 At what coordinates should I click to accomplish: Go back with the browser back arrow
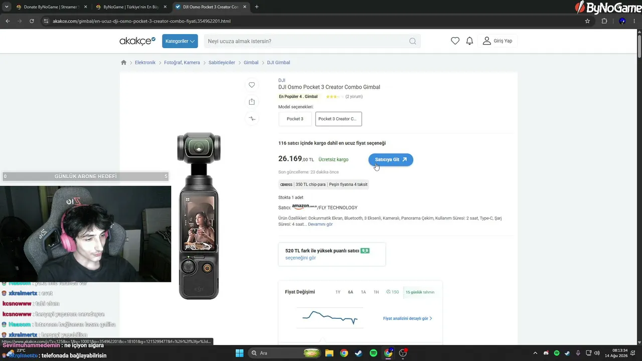(8, 21)
